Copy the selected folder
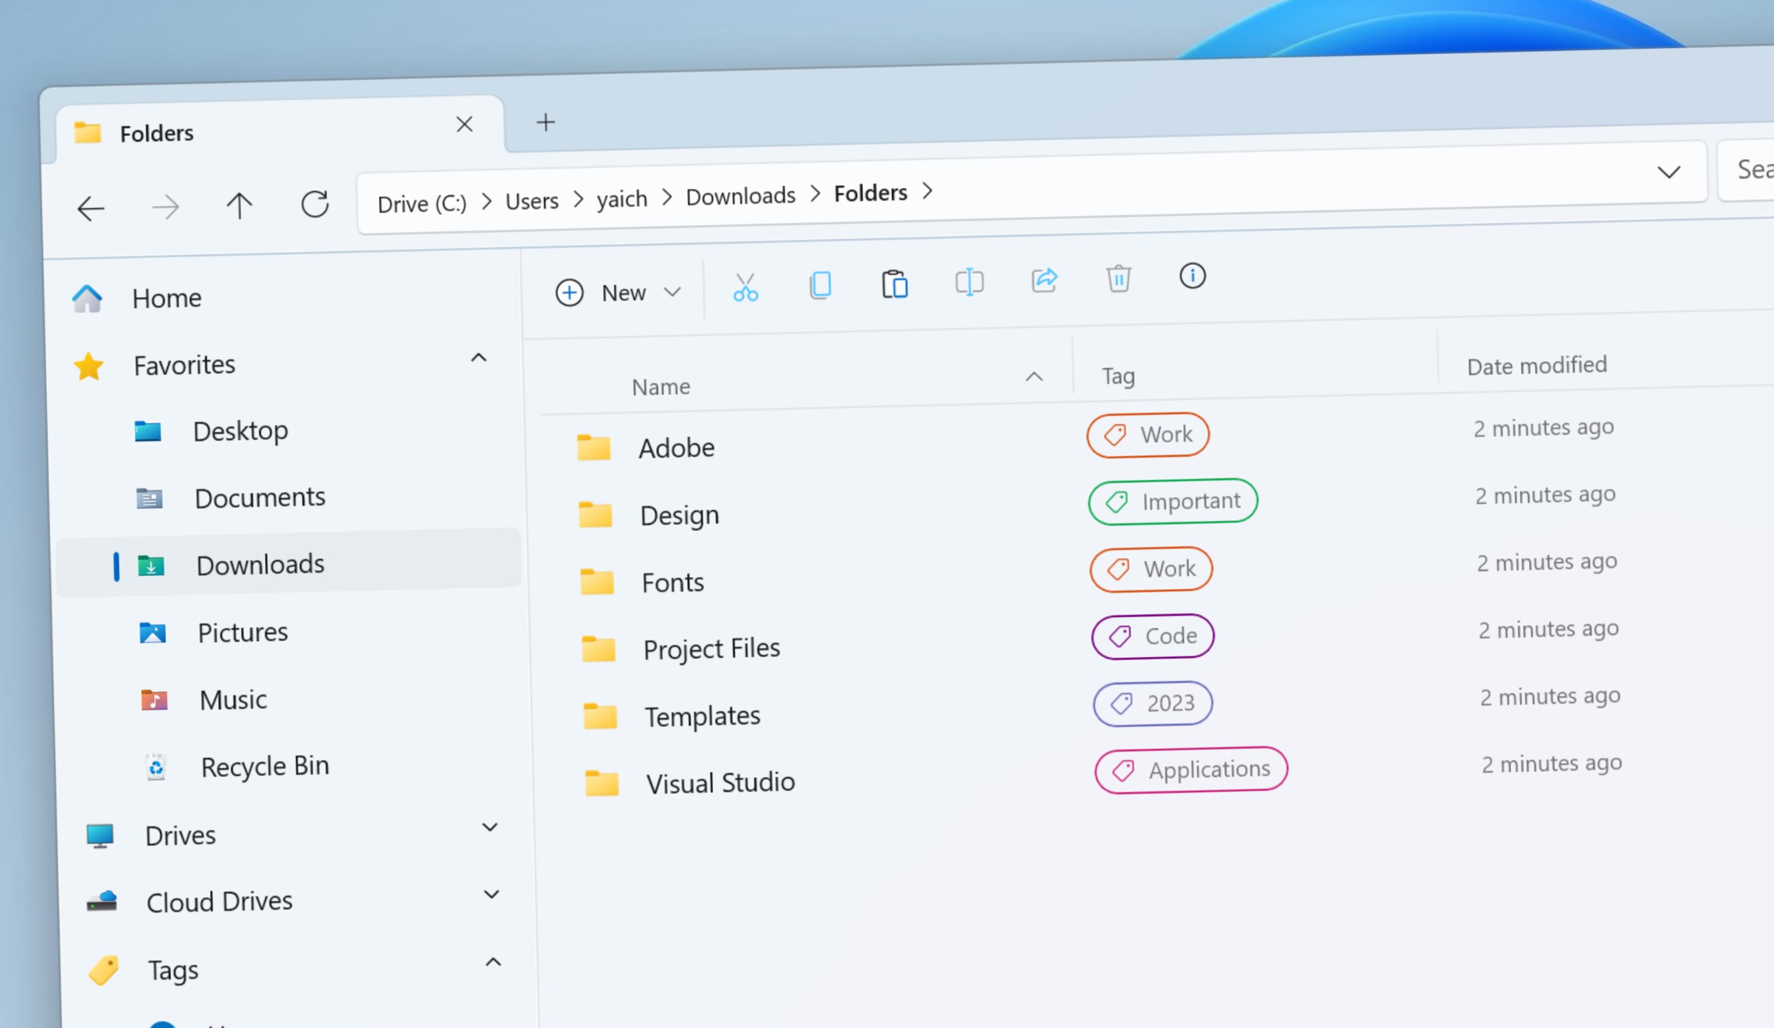This screenshot has width=1774, height=1028. point(821,285)
